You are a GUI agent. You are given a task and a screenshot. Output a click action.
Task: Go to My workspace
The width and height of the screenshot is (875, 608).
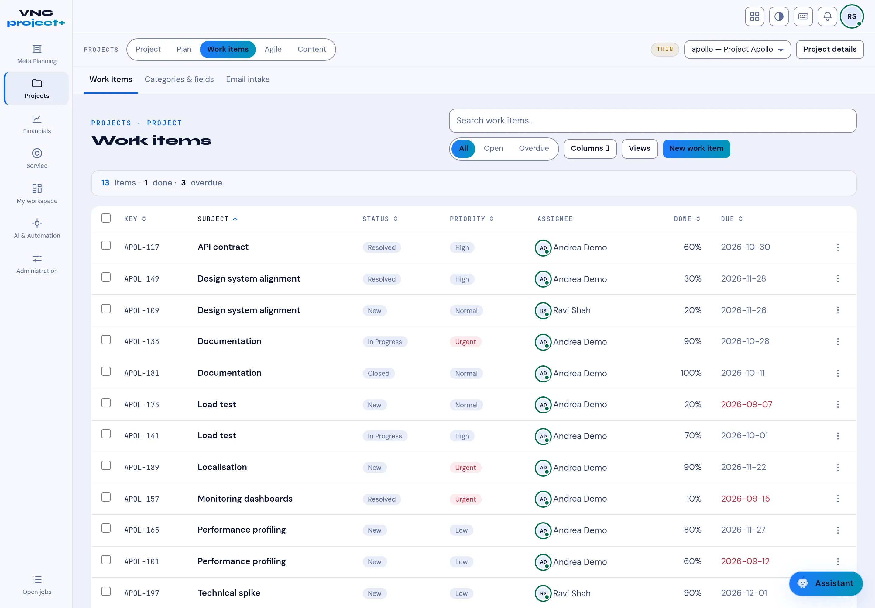(x=36, y=194)
